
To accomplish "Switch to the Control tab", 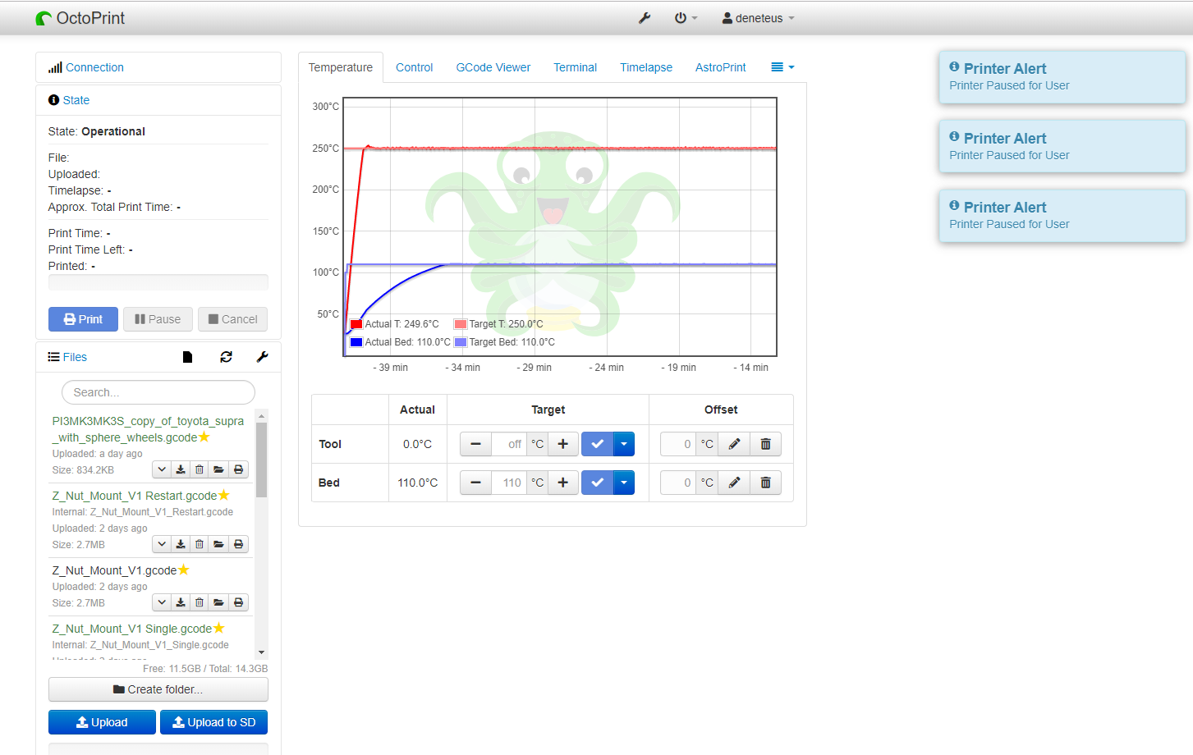I will coord(414,67).
